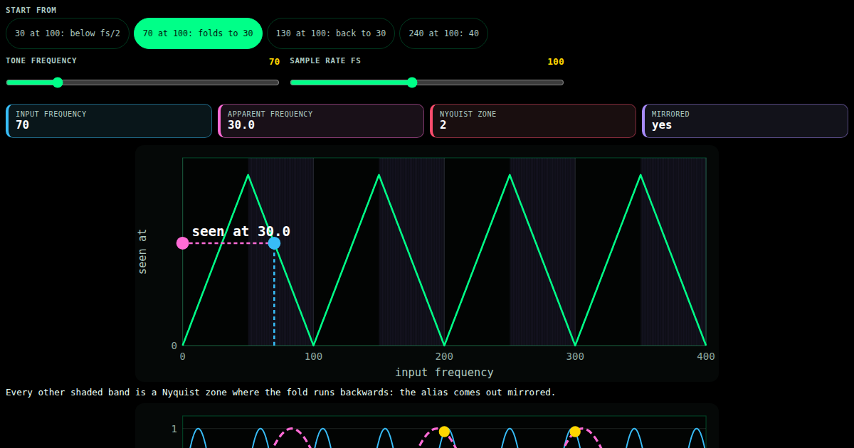Click the 200 tick on the x-axis
The width and height of the screenshot is (854, 448).
(444, 356)
